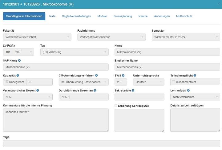Click help icon beside Kapazität label
Viewport: 222px width, 150px height.
[x=18, y=75]
